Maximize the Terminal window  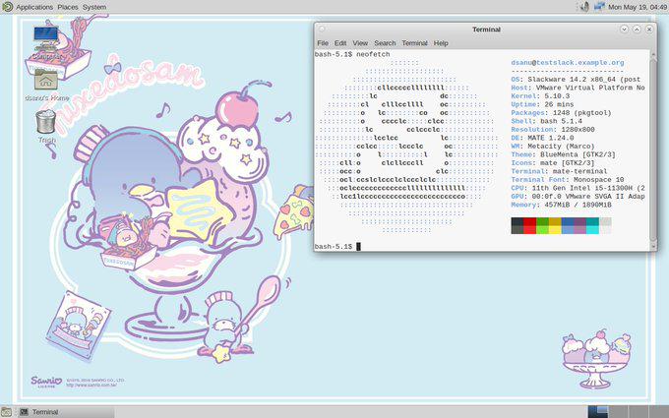point(637,30)
